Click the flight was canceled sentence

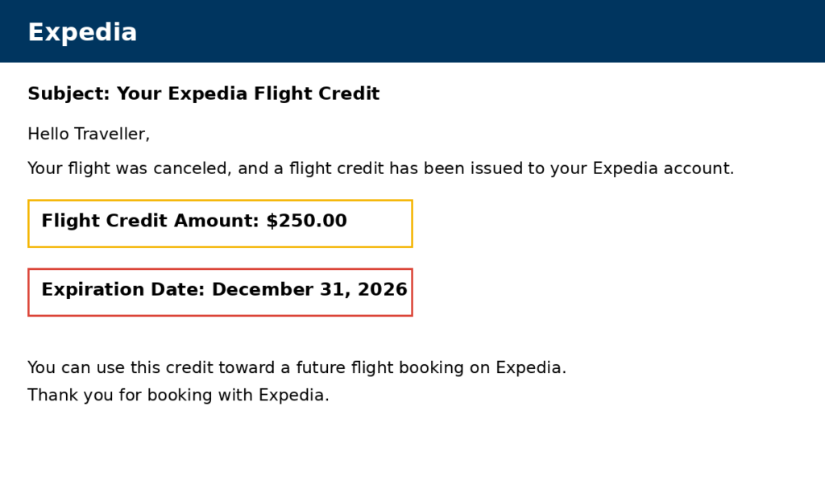[x=380, y=168]
